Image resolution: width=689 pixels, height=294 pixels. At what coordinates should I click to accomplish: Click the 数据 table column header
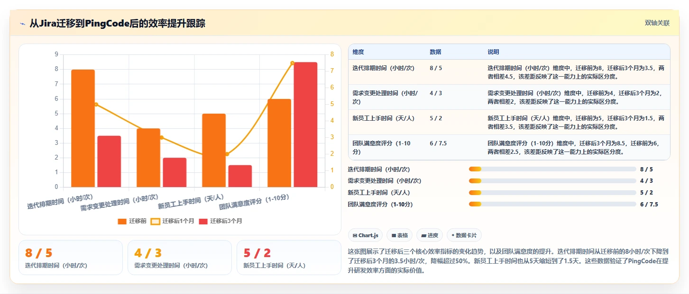pos(435,52)
